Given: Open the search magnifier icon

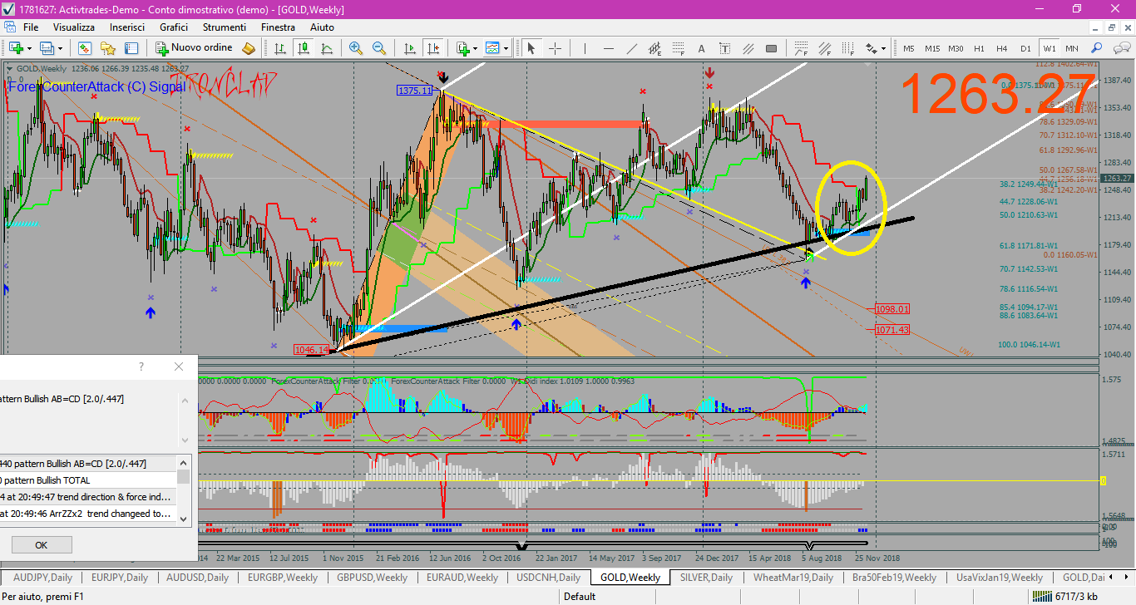Looking at the screenshot, I should 1098,48.
